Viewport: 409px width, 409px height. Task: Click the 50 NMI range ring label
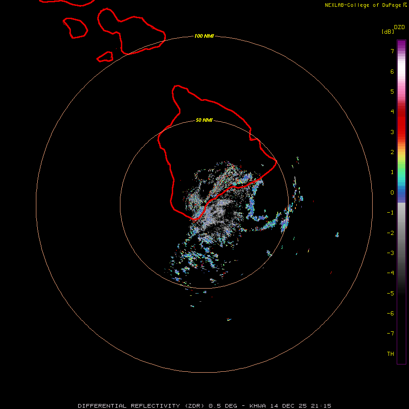204,120
